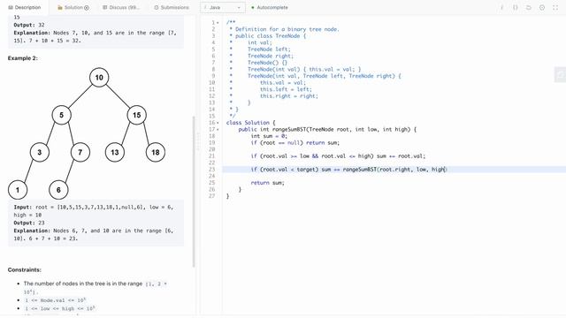
Task: Place cursor on 'return sum;' at line 25
Action: 267,183
